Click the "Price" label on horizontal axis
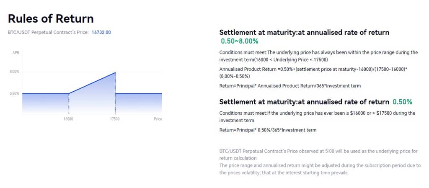 [x=158, y=119]
